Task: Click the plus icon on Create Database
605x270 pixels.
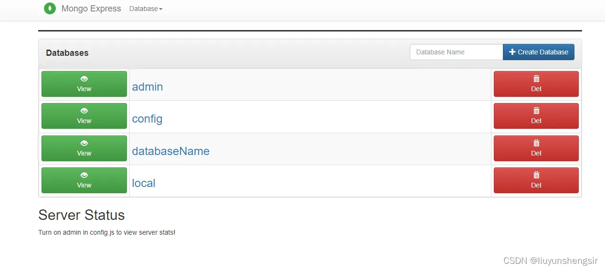Action: point(512,52)
